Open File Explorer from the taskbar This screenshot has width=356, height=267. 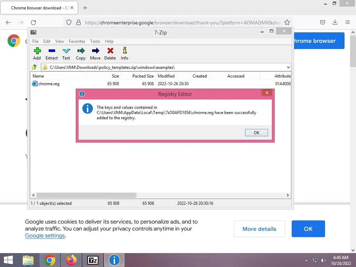[x=28, y=260]
